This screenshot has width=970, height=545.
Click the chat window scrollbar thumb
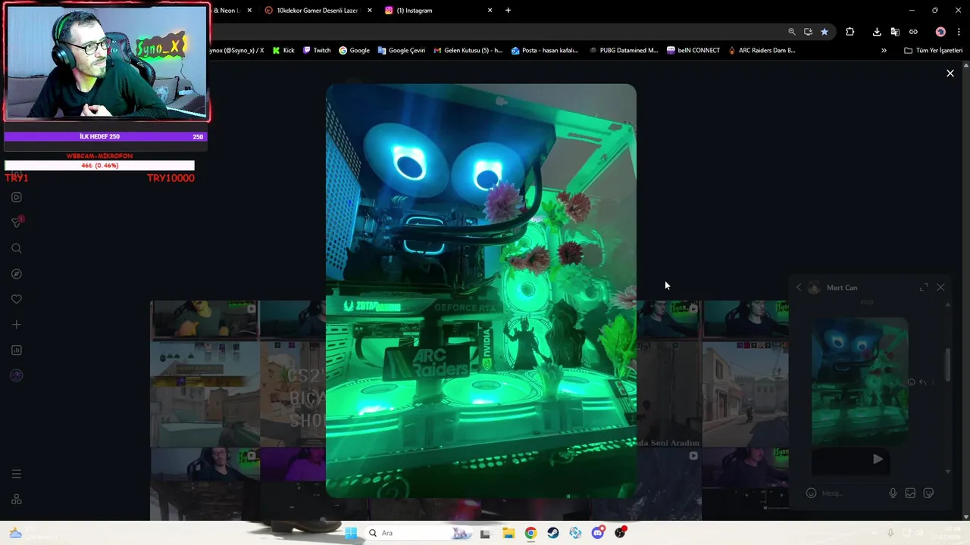[948, 365]
